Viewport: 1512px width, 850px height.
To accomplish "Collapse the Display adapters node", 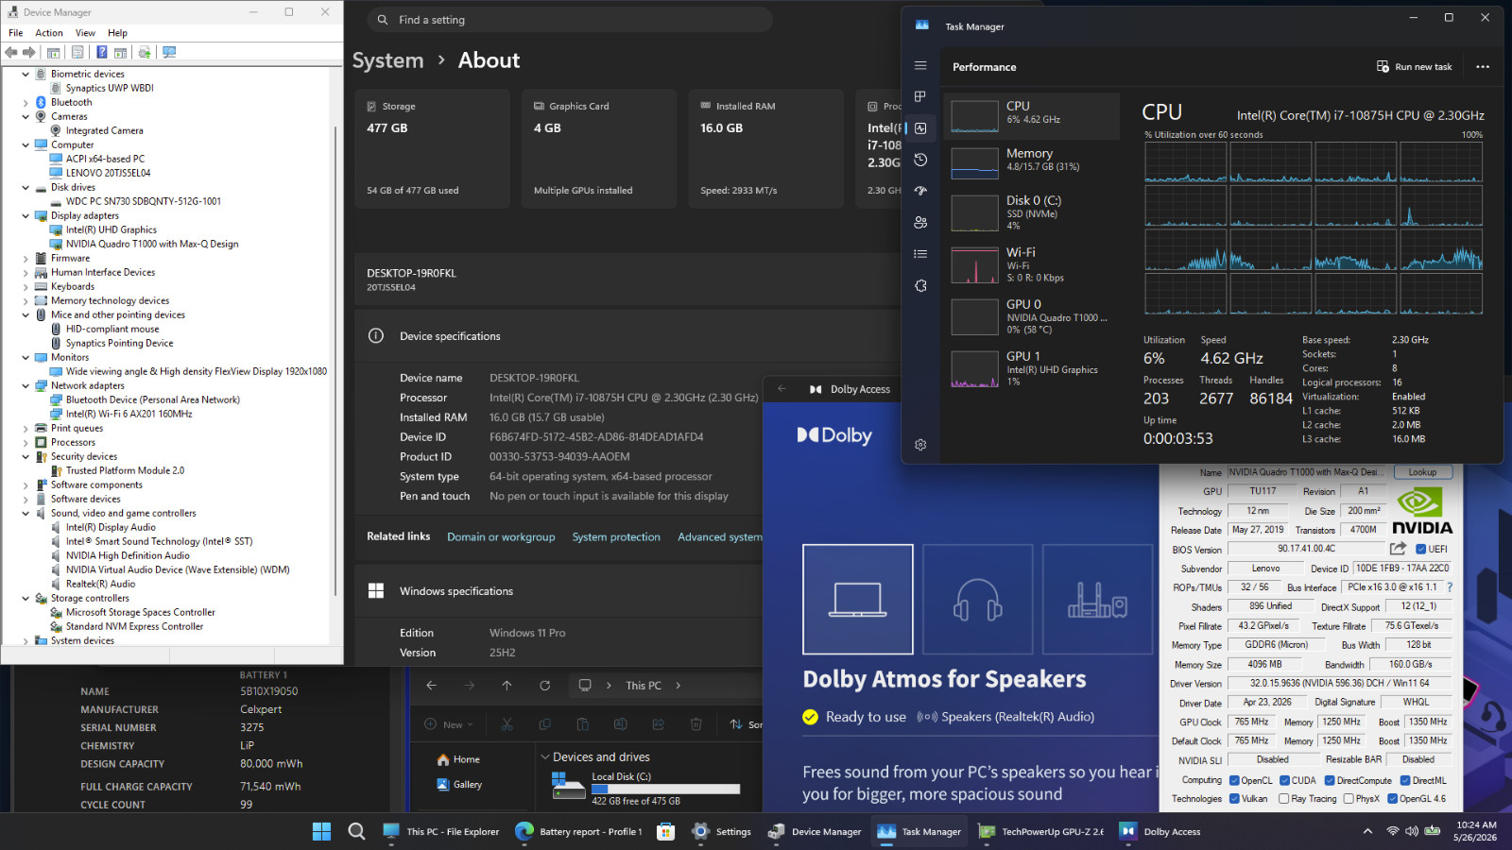I will tap(26, 215).
